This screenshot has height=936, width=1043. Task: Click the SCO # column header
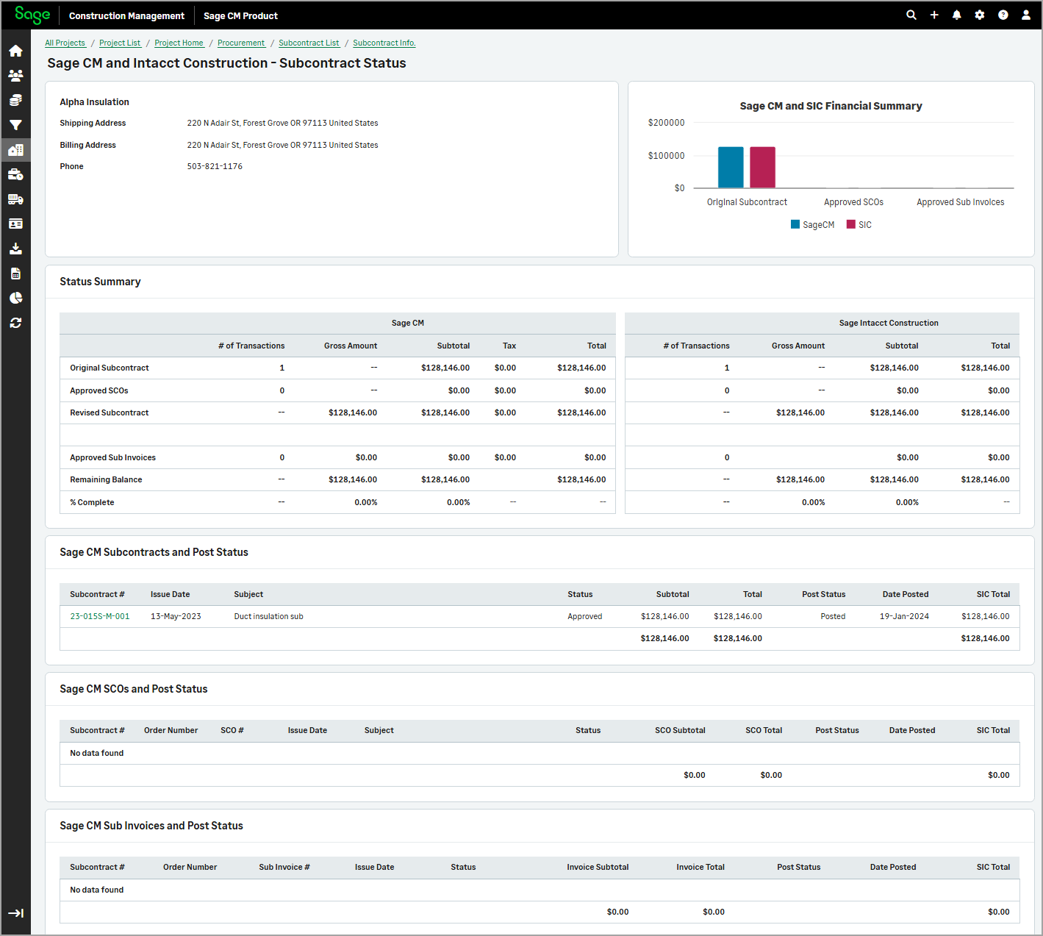click(x=232, y=730)
